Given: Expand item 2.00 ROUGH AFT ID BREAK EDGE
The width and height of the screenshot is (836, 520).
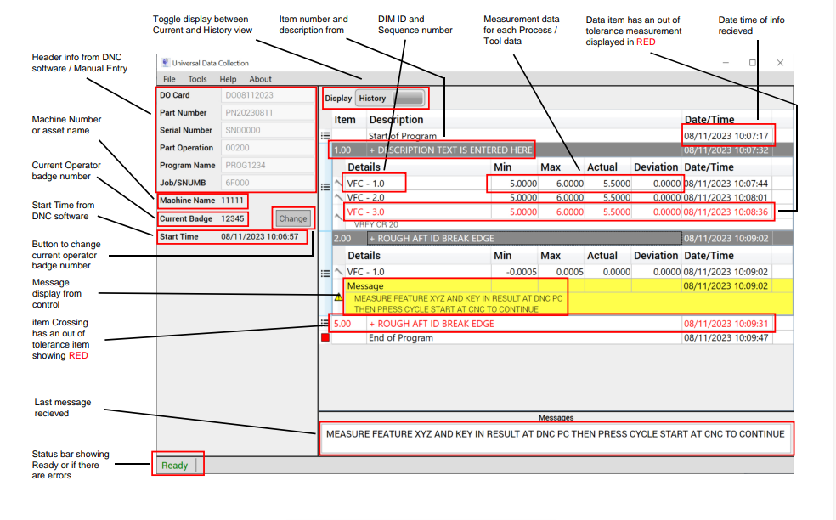Looking at the screenshot, I should pyautogui.click(x=371, y=239).
